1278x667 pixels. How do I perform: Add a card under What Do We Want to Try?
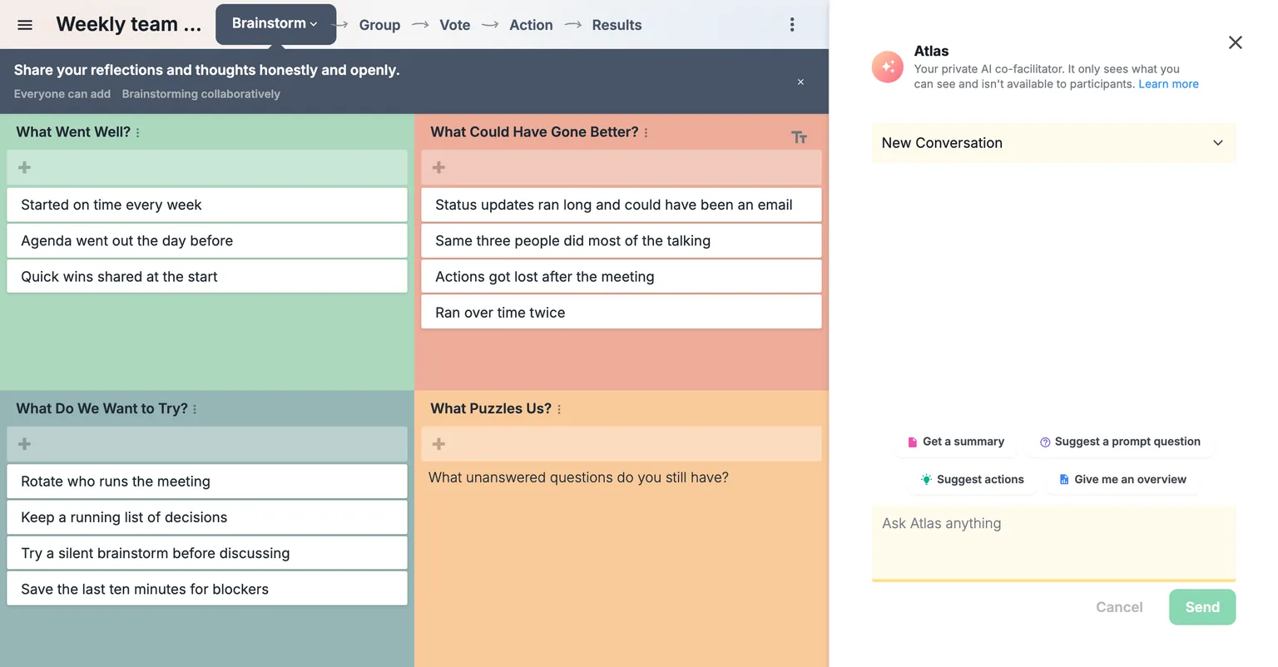tap(207, 444)
